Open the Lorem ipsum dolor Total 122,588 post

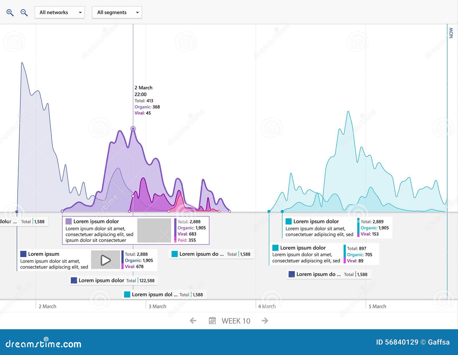tap(114, 281)
